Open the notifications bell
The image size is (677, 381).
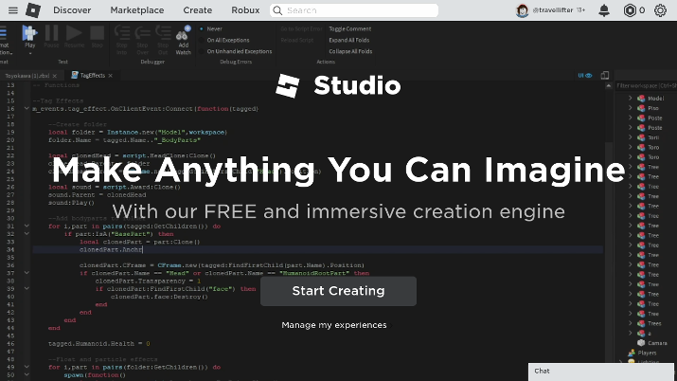[604, 9]
